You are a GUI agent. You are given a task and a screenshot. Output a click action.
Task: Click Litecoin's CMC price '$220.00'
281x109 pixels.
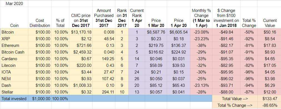coord(81,65)
